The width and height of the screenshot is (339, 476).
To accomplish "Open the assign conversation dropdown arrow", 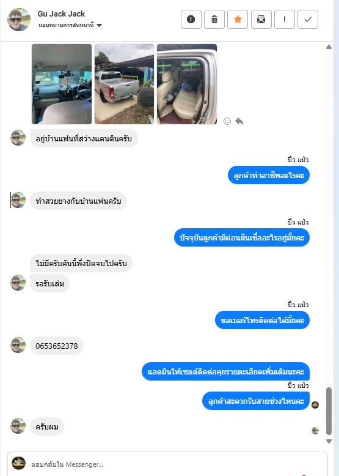I will point(99,25).
